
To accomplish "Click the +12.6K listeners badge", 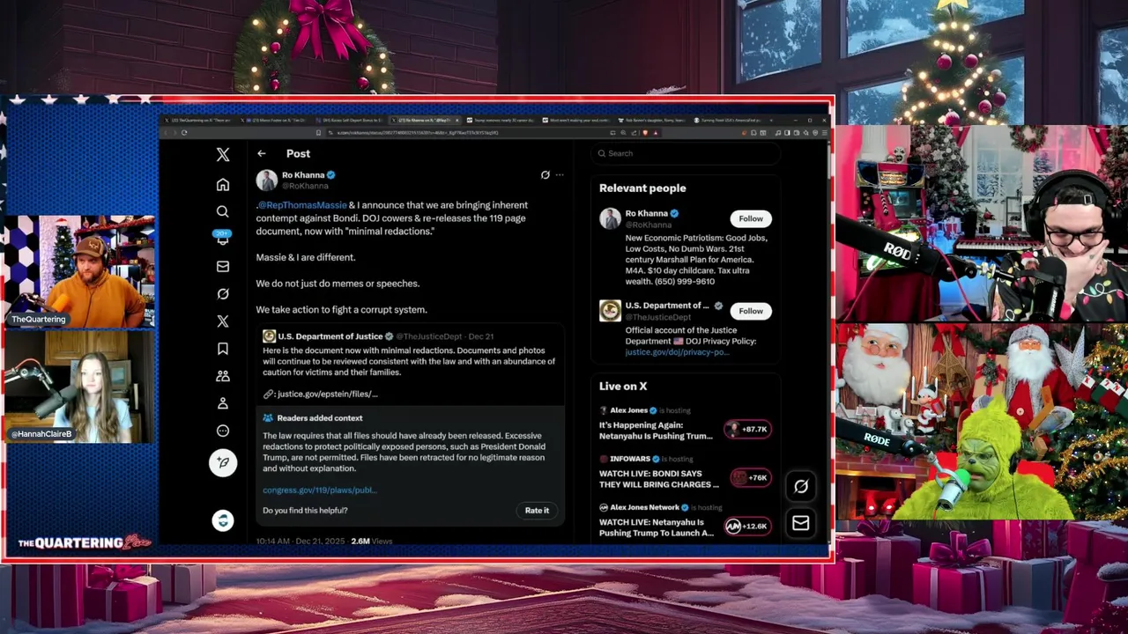I will tap(747, 527).
